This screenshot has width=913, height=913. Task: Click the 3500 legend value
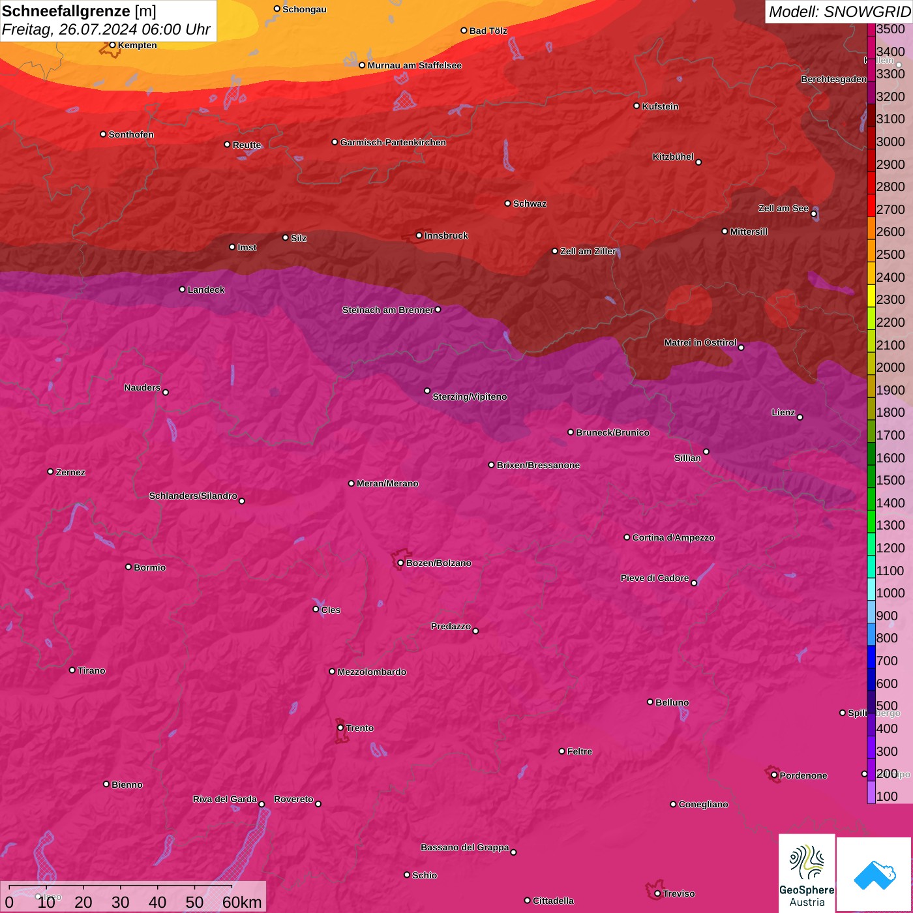click(891, 29)
